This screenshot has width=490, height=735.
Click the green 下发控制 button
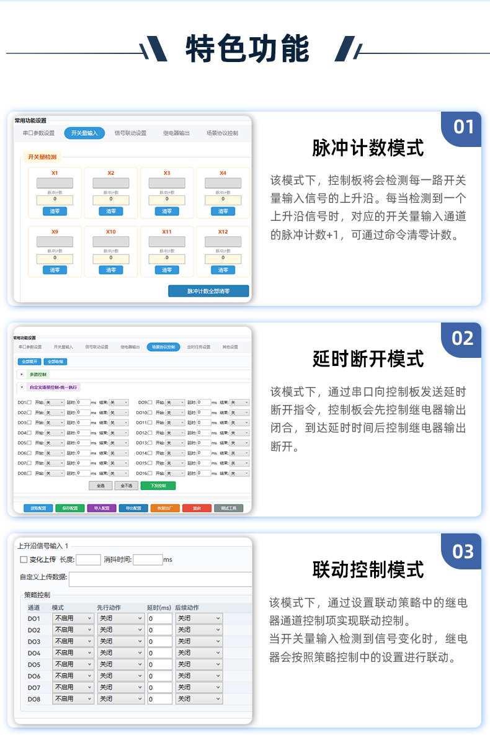tap(158, 486)
